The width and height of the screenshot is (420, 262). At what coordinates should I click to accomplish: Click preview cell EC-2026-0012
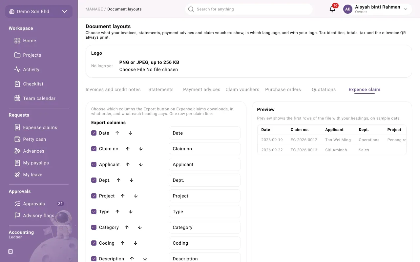tap(304, 140)
